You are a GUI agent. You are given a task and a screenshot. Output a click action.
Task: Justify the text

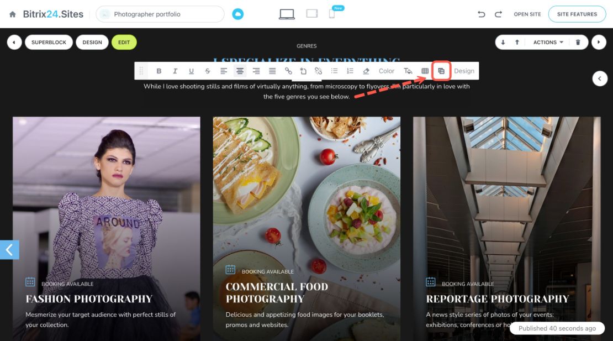[272, 71]
